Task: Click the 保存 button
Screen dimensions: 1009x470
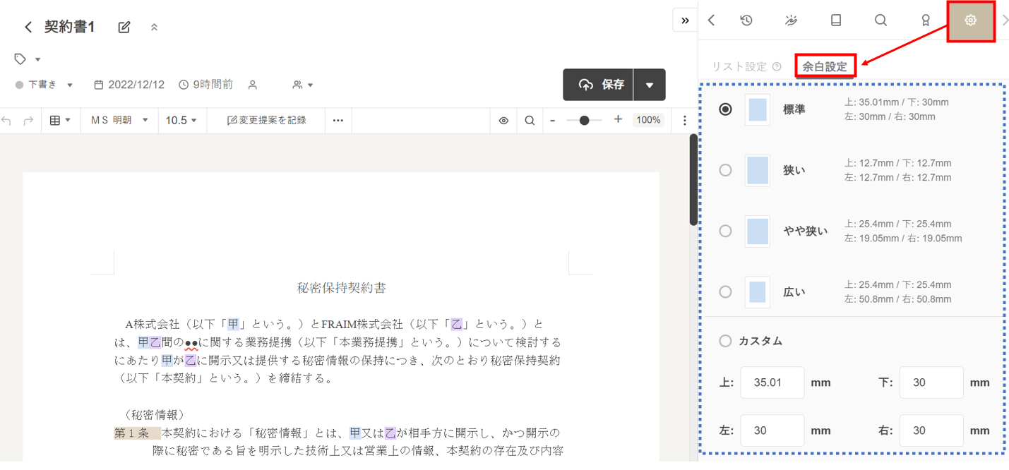Action: point(599,85)
